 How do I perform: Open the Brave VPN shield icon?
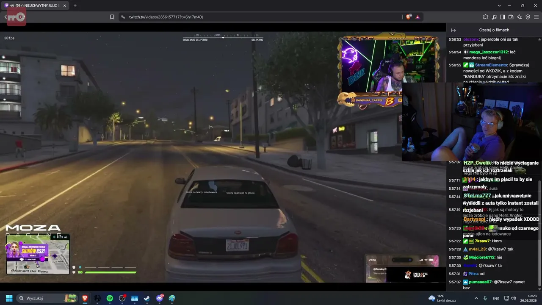[x=528, y=17]
